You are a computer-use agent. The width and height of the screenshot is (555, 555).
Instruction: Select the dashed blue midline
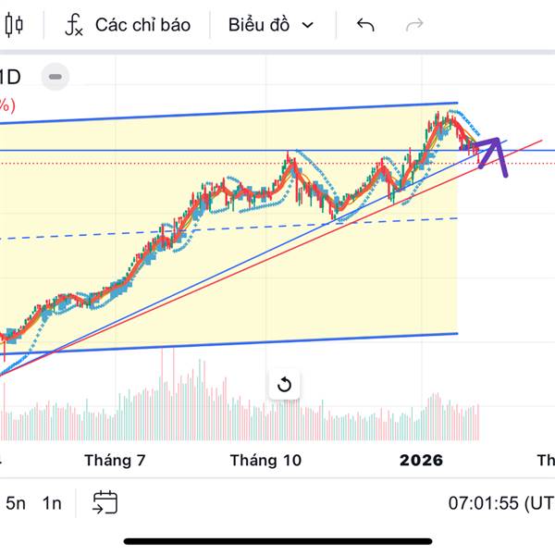[231, 228]
